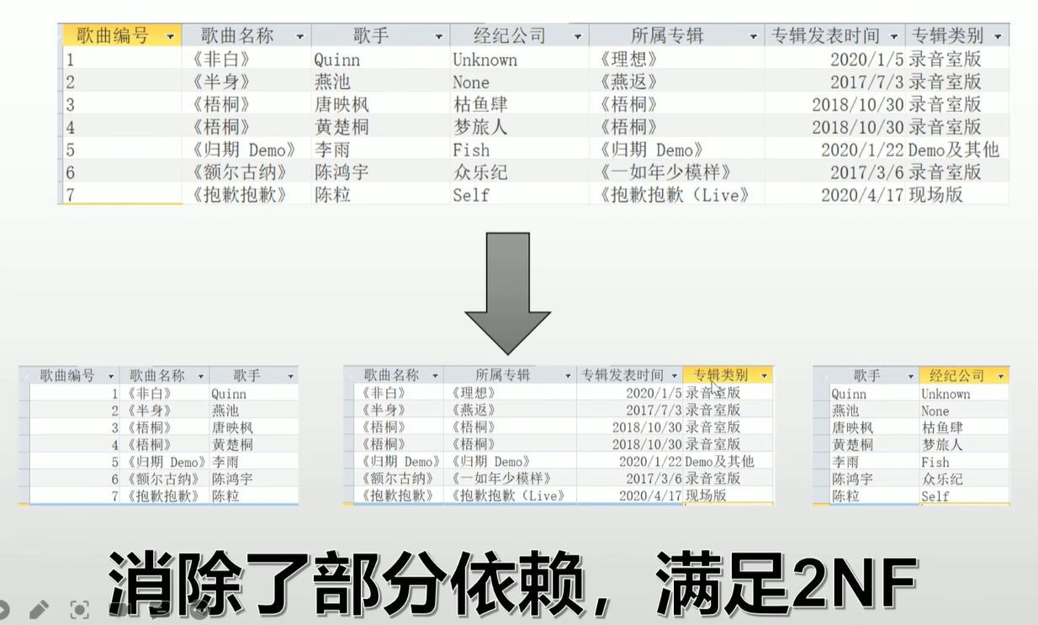Image resolution: width=1038 pixels, height=625 pixels.
Task: Open the 经纪公司 dropdown in the bottom-right table
Action: pyautogui.click(x=1001, y=375)
